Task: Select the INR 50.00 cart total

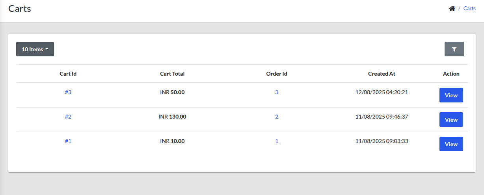Action: tap(172, 92)
